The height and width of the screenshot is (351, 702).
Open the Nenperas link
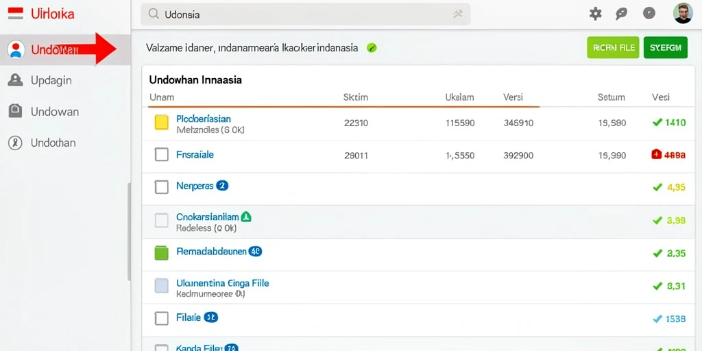coord(195,186)
